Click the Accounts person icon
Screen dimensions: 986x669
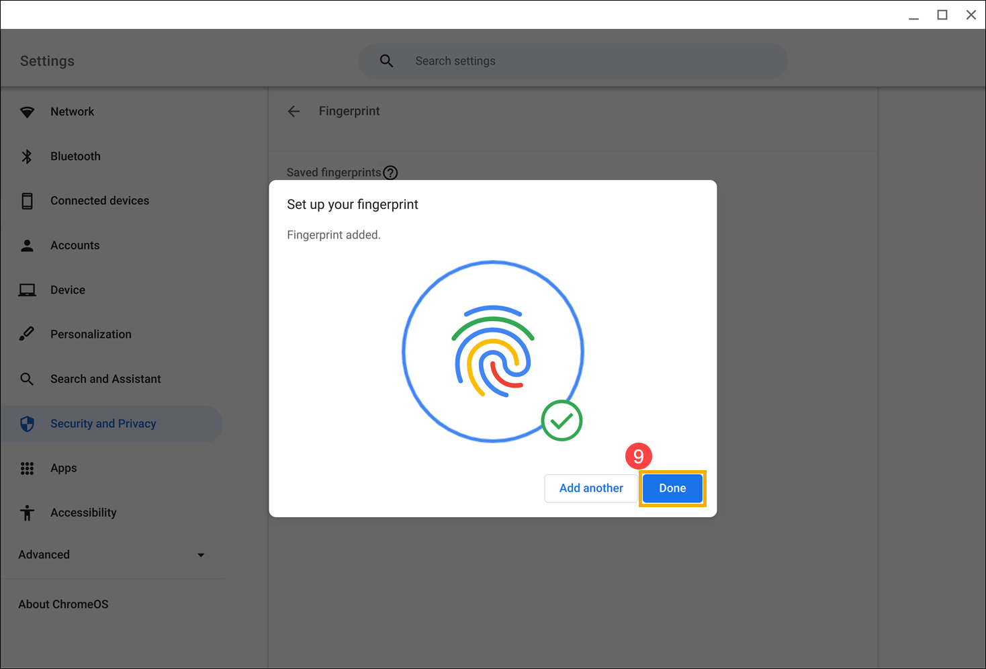[27, 246]
